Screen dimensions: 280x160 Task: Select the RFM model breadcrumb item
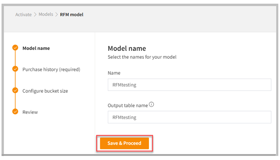(72, 15)
